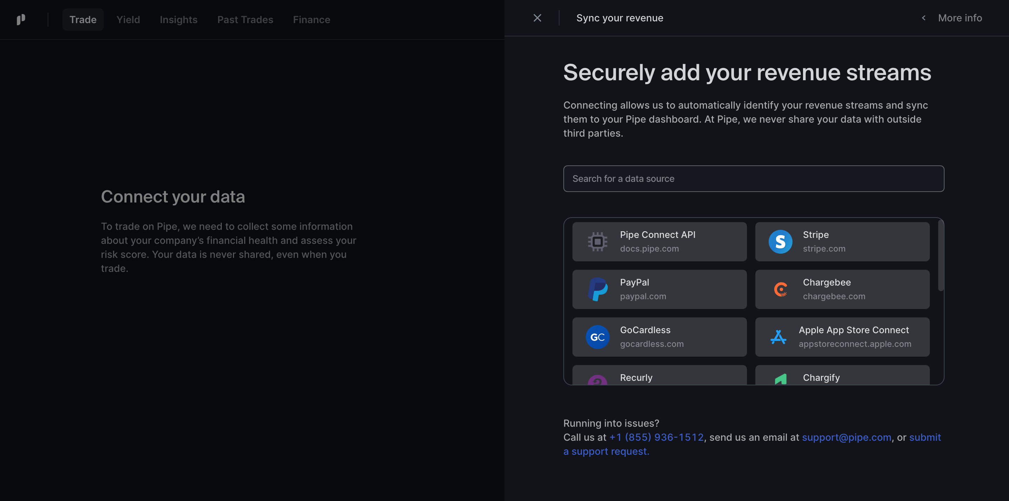The width and height of the screenshot is (1009, 501).
Task: Click the stripe.com text
Action: point(824,249)
